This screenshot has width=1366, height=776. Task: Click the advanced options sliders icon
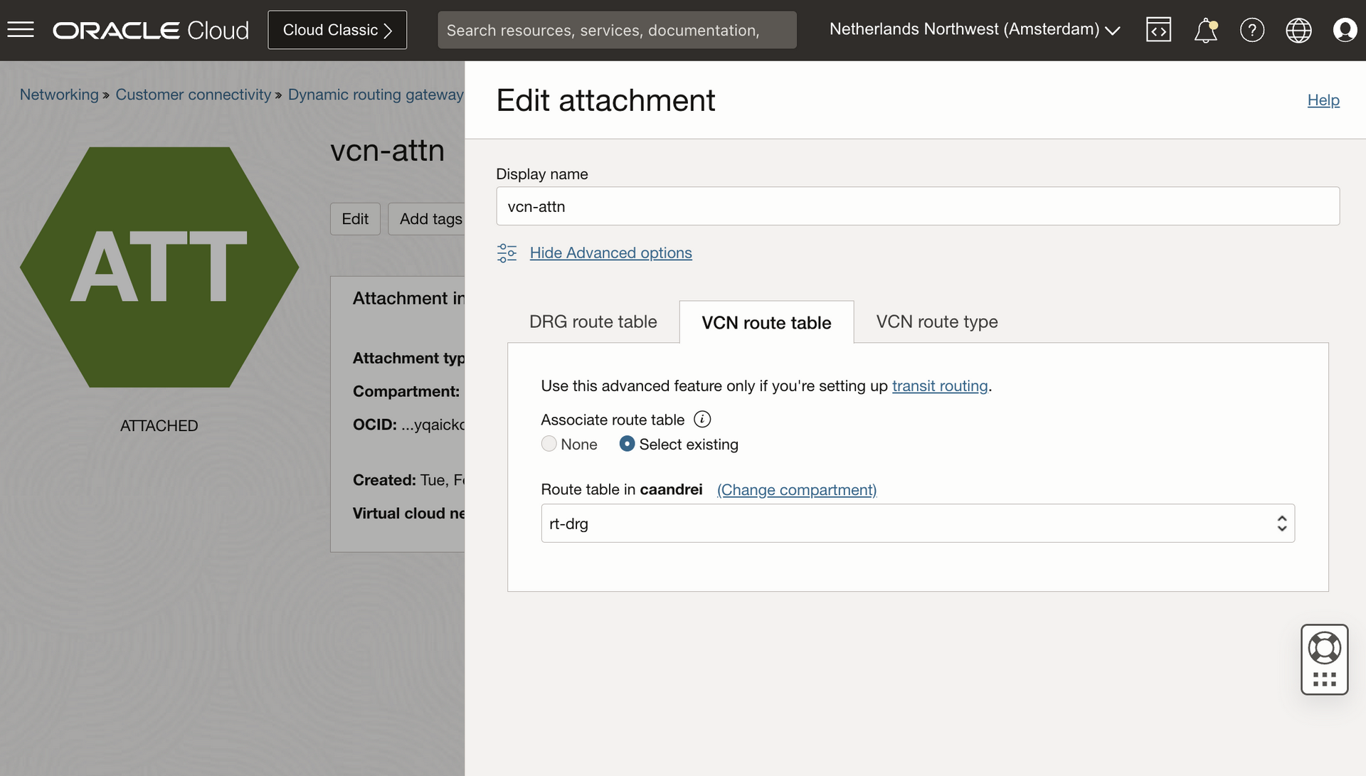(x=507, y=253)
